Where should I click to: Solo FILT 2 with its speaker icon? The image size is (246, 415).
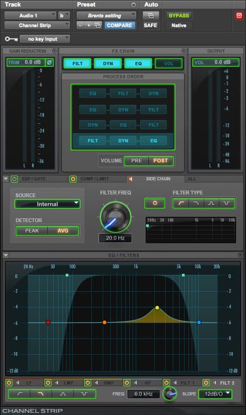(215, 383)
